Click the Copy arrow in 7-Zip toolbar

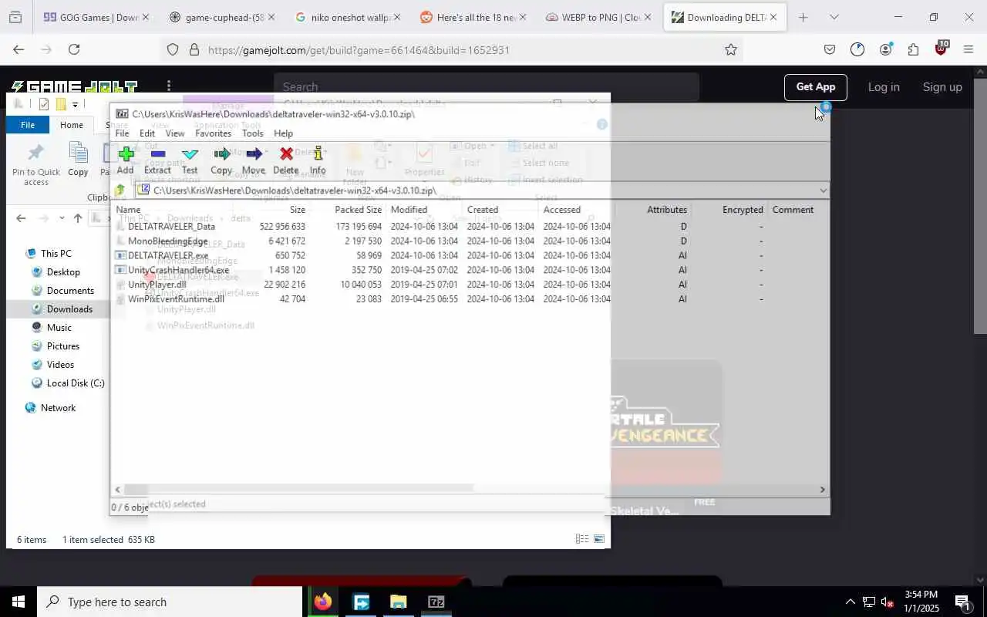coord(221,160)
